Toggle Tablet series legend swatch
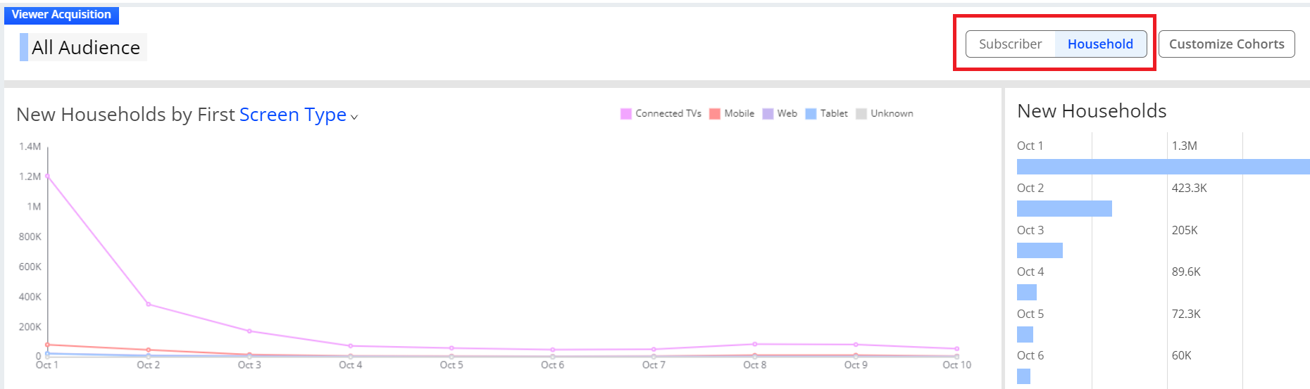The image size is (1310, 389). [811, 114]
